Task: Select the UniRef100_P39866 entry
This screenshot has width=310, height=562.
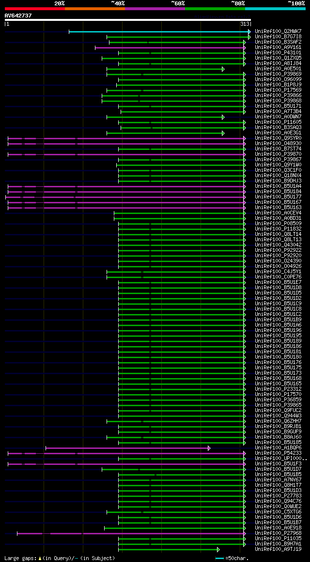Action: tap(278, 95)
